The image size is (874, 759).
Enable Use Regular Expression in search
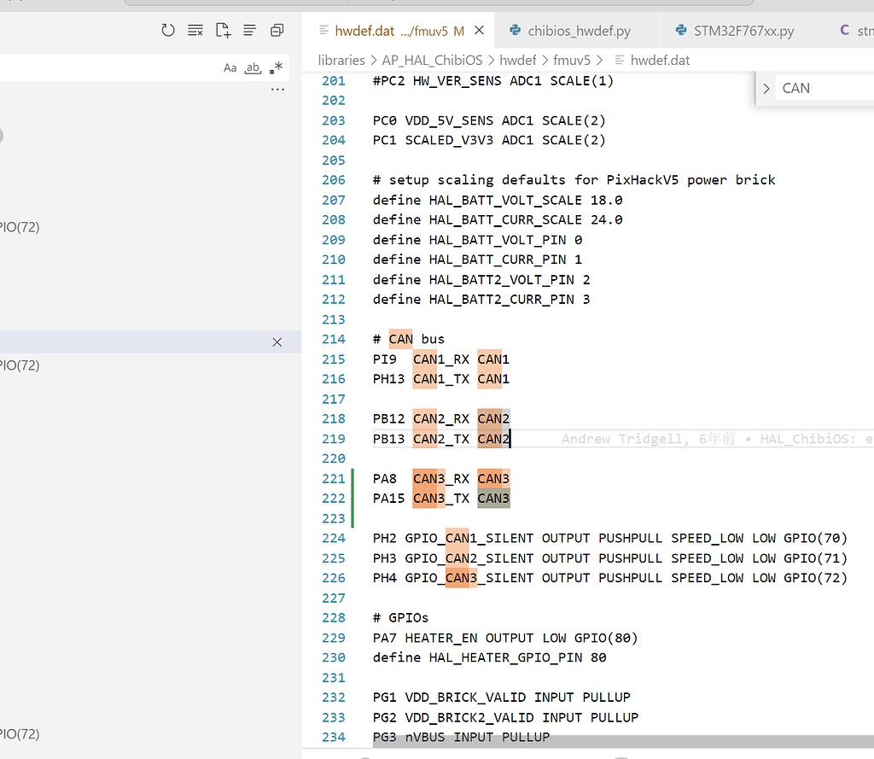pyautogui.click(x=276, y=67)
